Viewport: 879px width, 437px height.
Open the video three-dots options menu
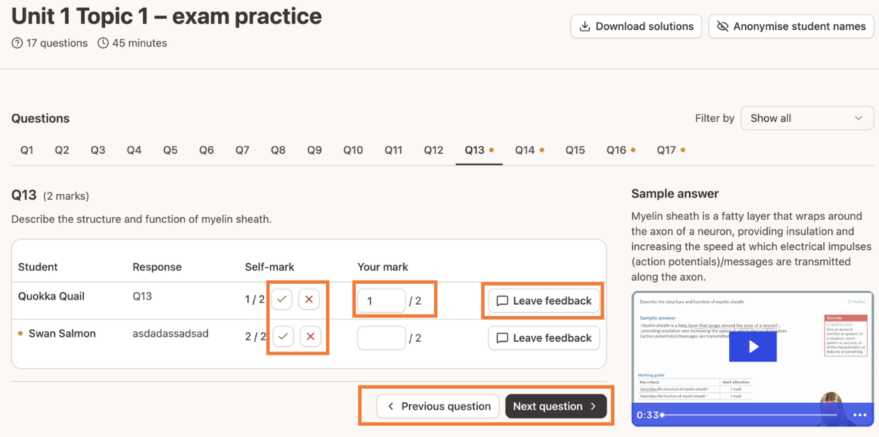[859, 415]
